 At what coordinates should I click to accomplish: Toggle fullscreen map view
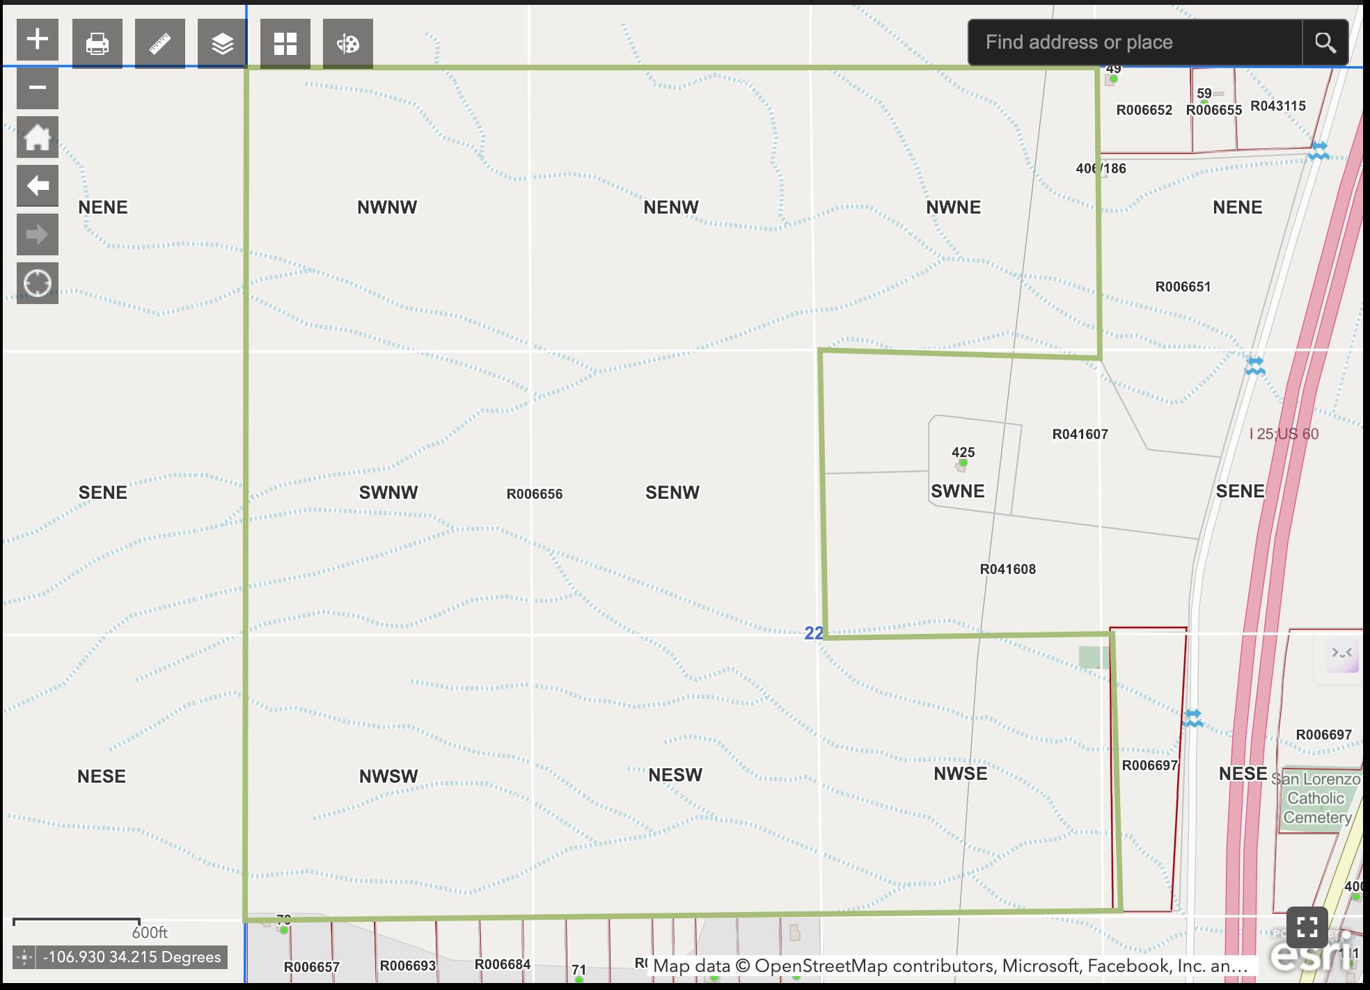(1307, 928)
